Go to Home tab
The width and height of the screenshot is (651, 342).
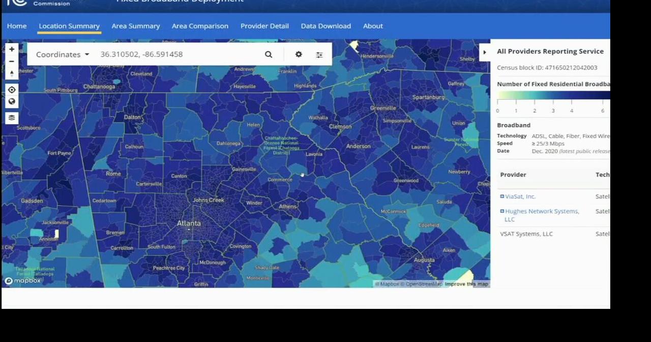click(x=17, y=26)
